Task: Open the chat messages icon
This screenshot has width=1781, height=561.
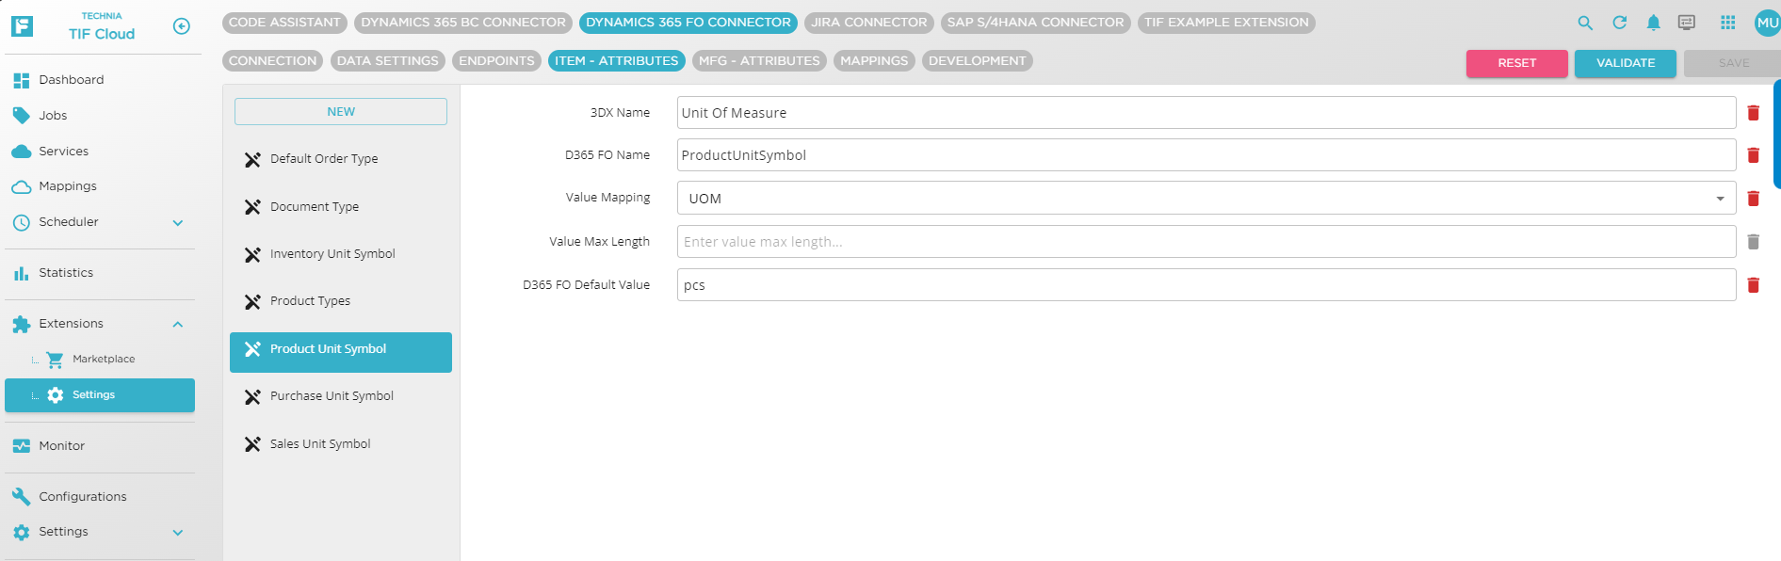Action: [x=1687, y=24]
